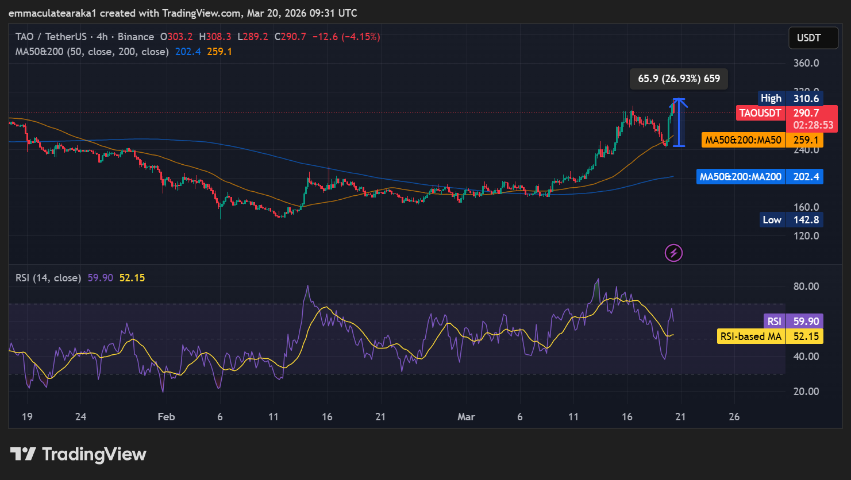Click the Mar date on time axis
This screenshot has height=480, width=851.
(466, 417)
